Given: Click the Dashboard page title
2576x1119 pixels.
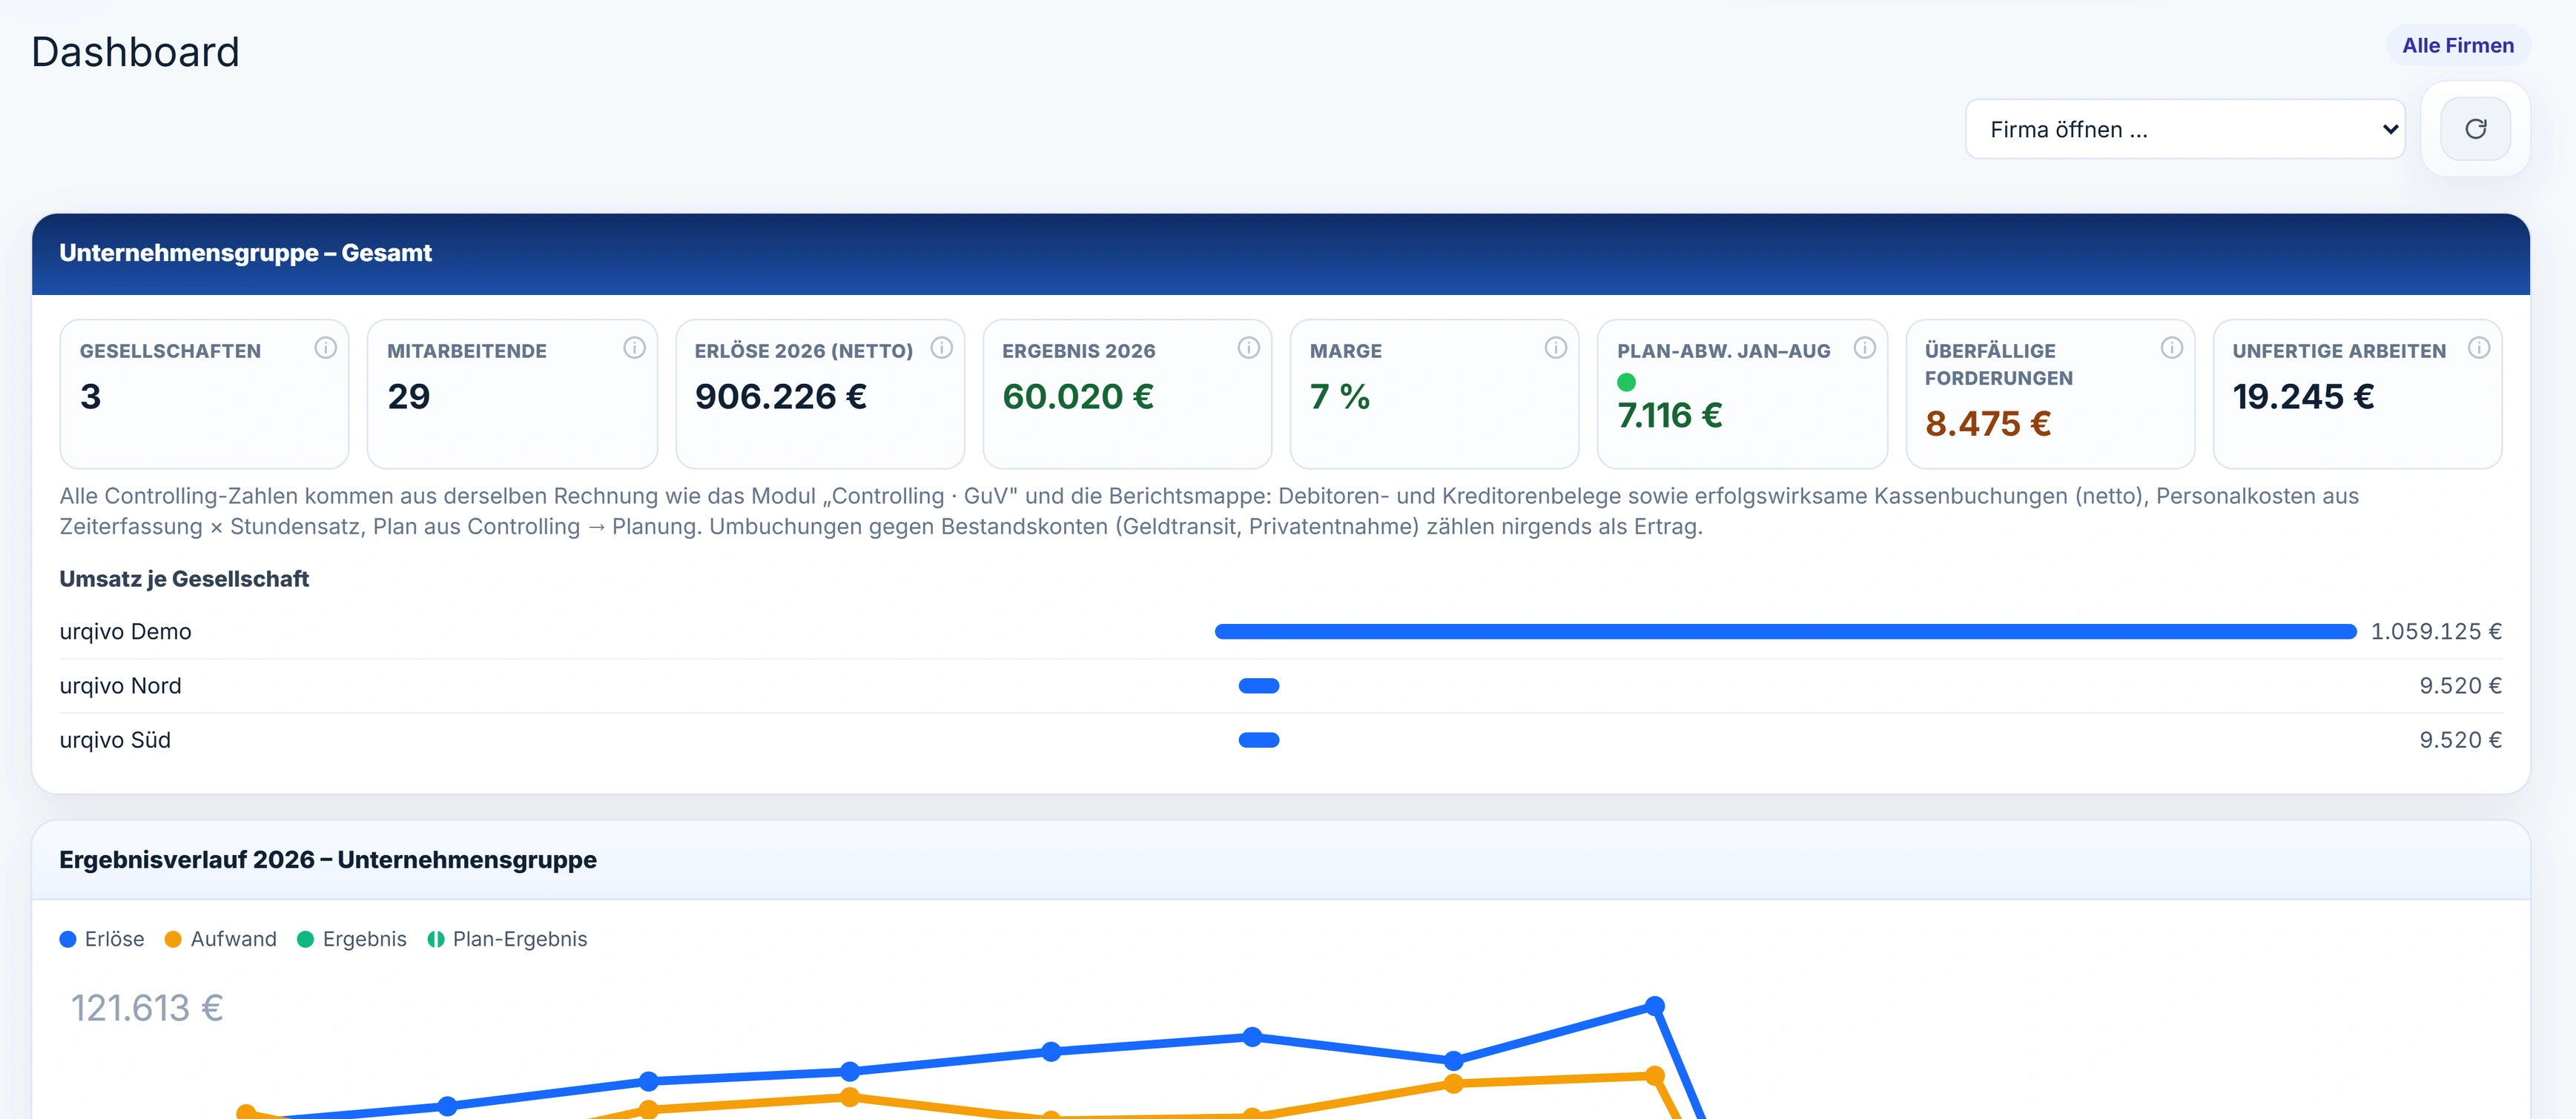Looking at the screenshot, I should point(135,52).
